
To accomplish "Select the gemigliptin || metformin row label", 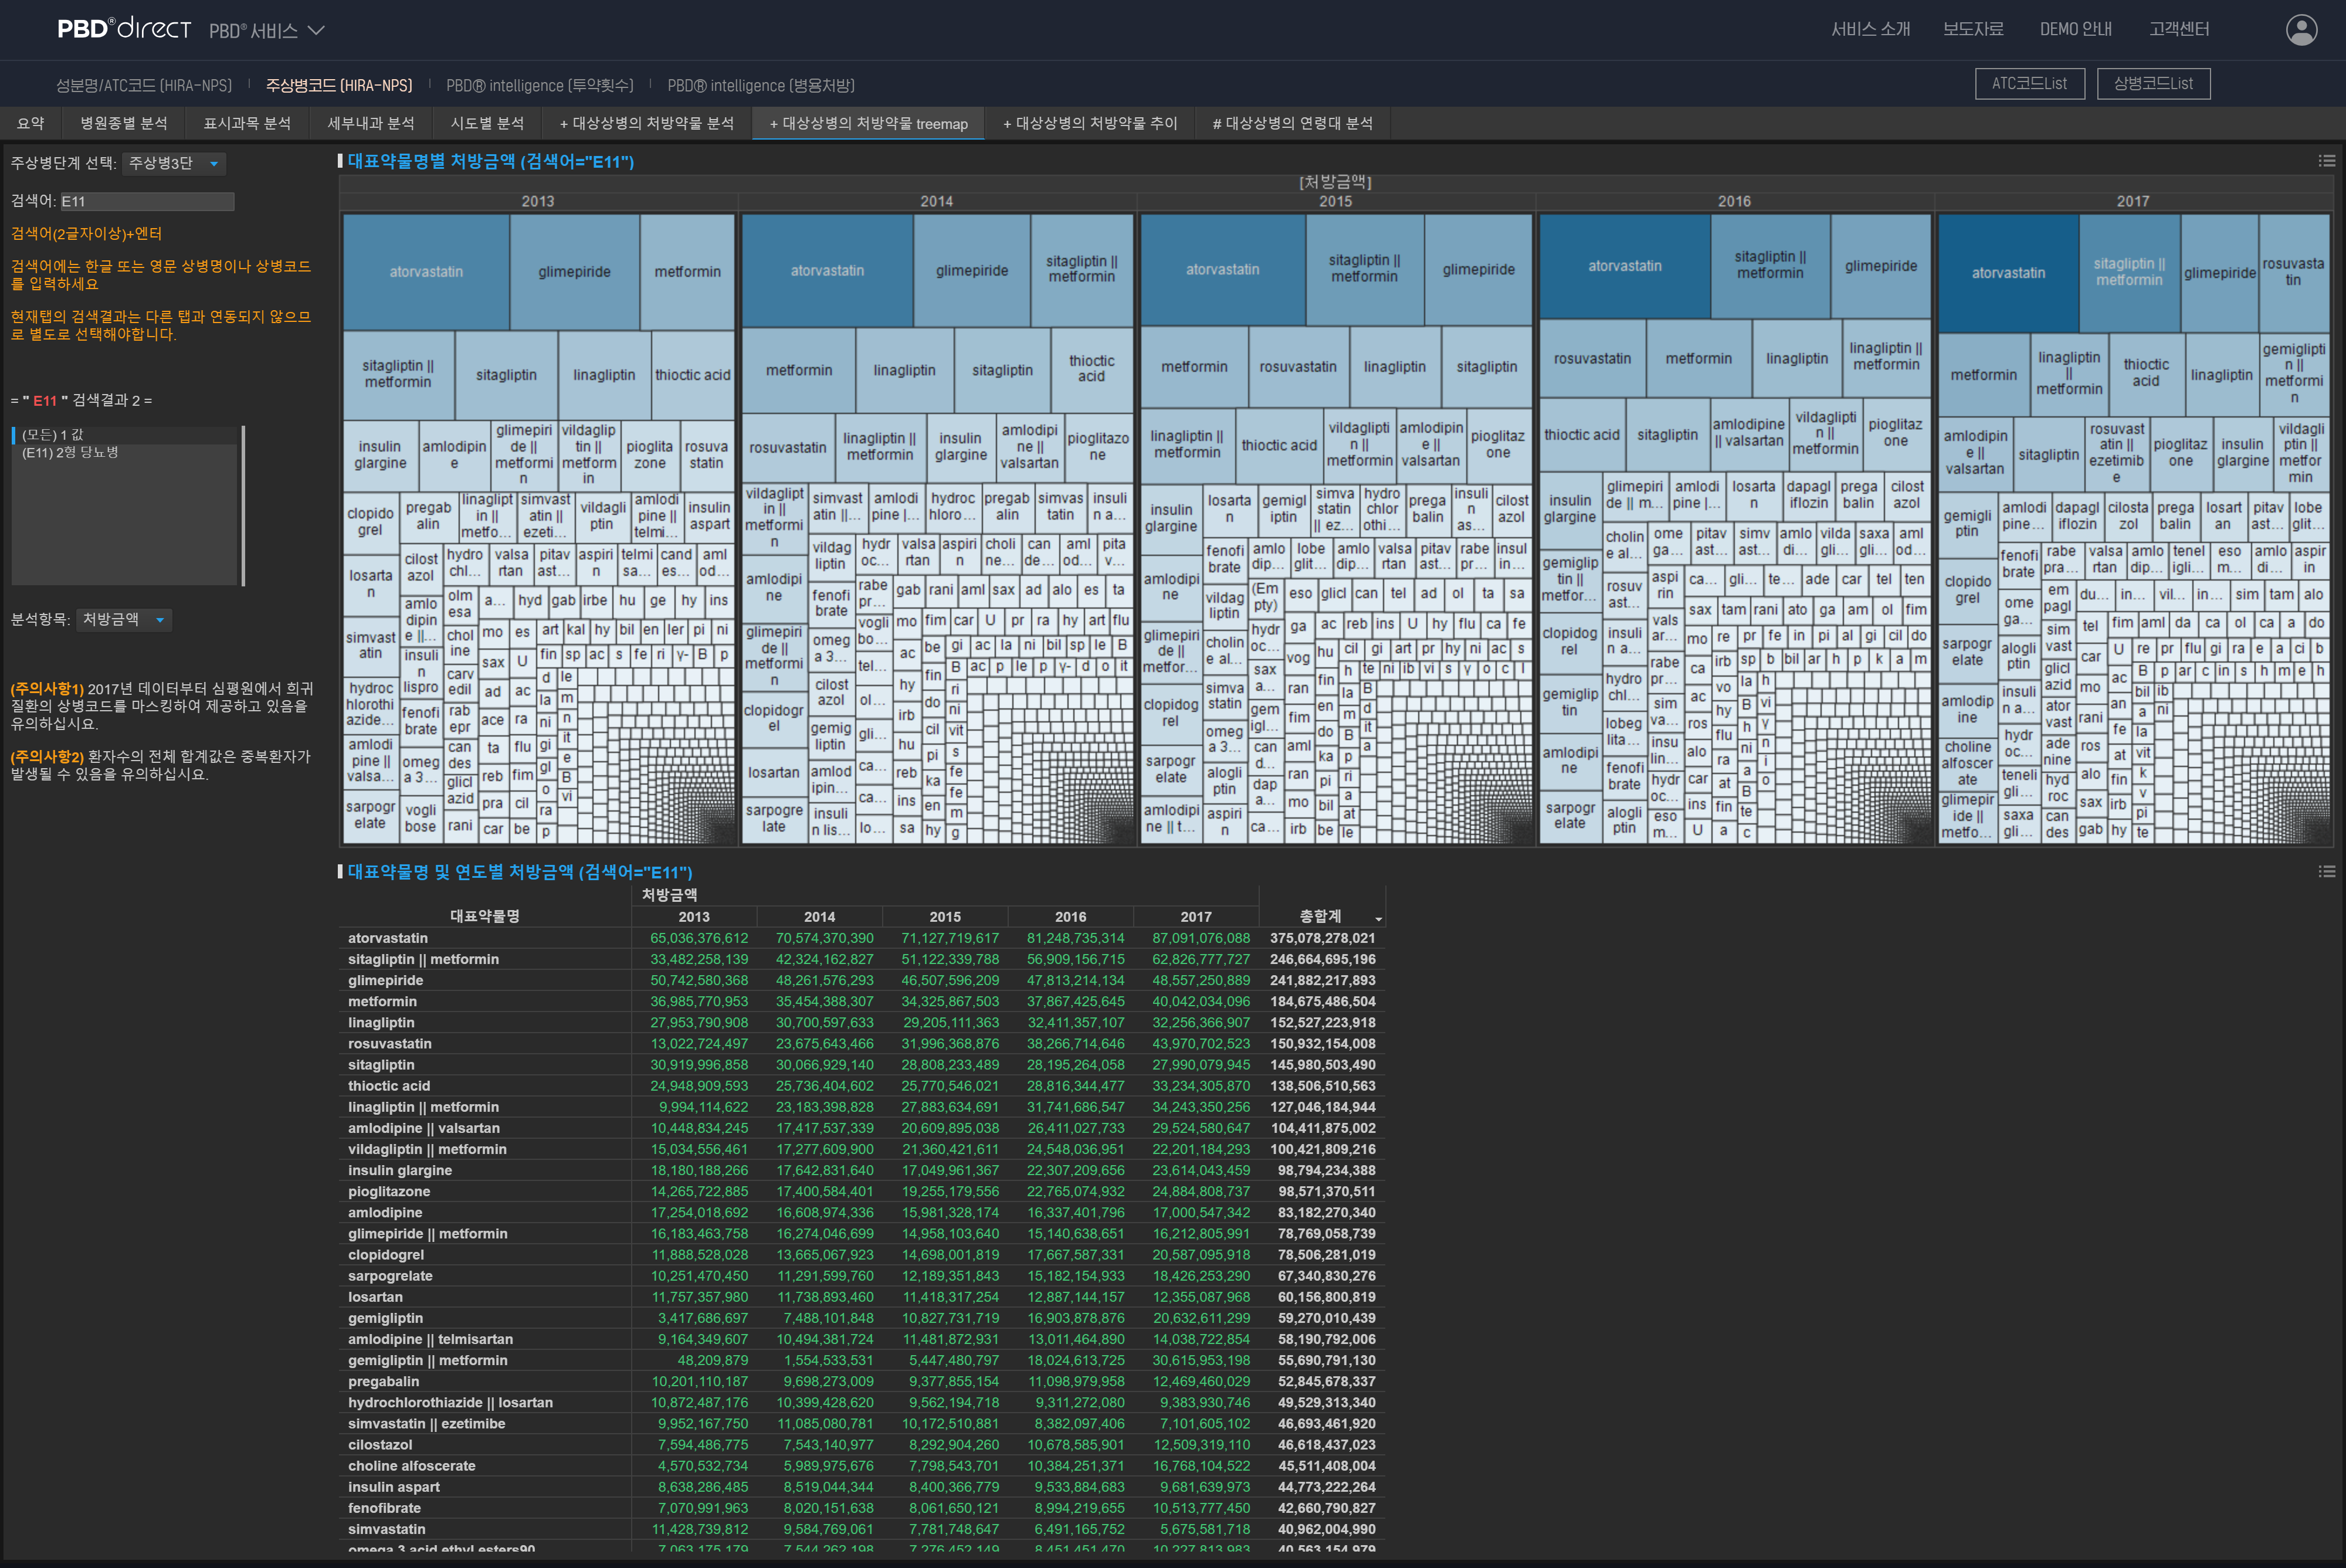I will click(428, 1361).
